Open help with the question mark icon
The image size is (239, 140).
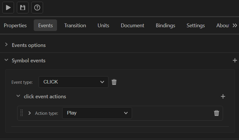point(37,8)
